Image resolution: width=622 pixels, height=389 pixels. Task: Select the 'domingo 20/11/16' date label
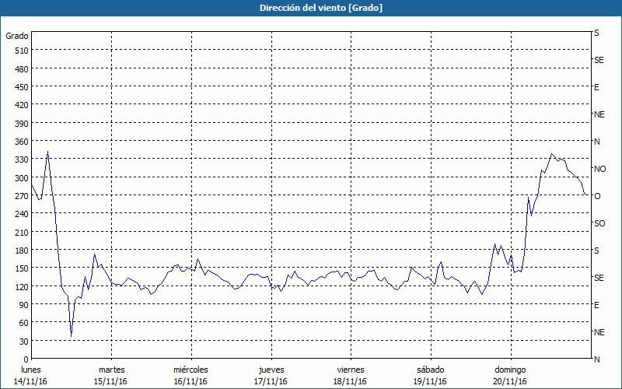tap(509, 375)
